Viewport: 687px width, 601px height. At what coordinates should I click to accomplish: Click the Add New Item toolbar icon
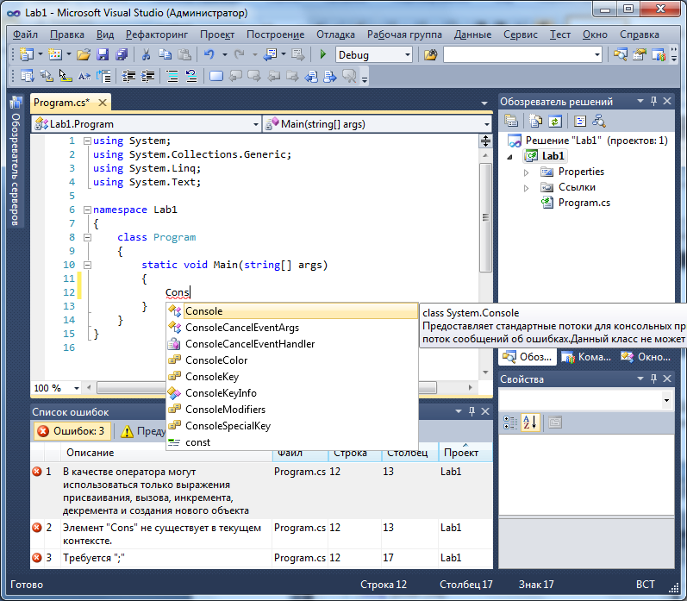coord(55,54)
